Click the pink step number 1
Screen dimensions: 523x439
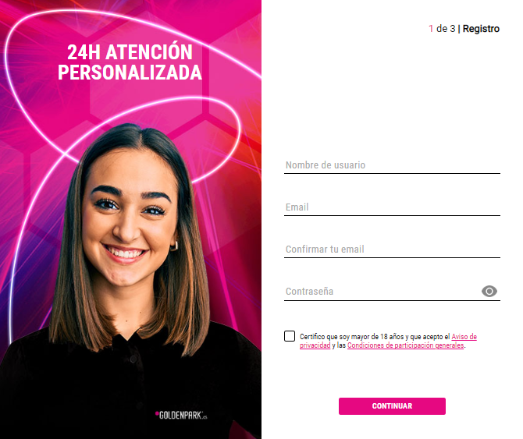[431, 29]
